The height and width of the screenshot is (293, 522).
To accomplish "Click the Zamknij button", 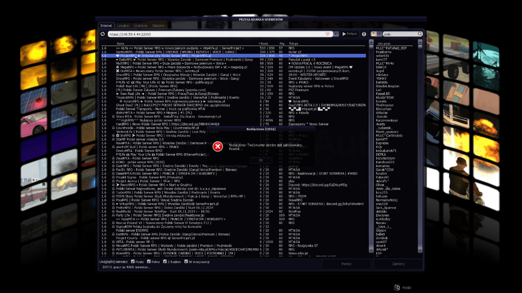I will click(398, 264).
